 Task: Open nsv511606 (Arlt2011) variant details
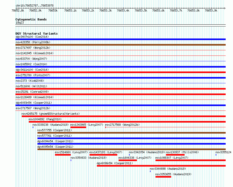(31, 86)
